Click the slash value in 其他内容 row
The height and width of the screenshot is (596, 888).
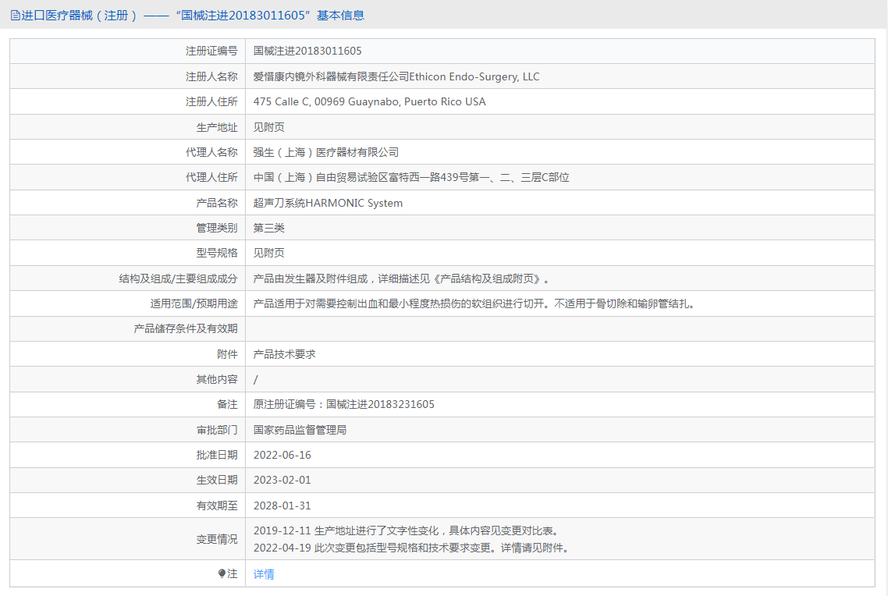pos(255,380)
